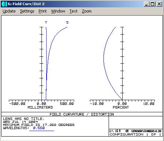Click the WED JUL 14 2004 date
The height and width of the screenshot is (141, 164).
click(x=20, y=122)
